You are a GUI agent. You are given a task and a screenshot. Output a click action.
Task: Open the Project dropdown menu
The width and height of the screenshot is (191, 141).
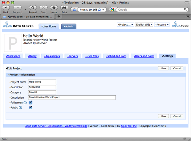(x=125, y=25)
